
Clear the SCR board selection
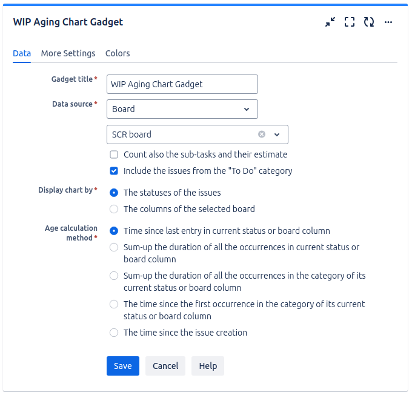[x=262, y=134]
